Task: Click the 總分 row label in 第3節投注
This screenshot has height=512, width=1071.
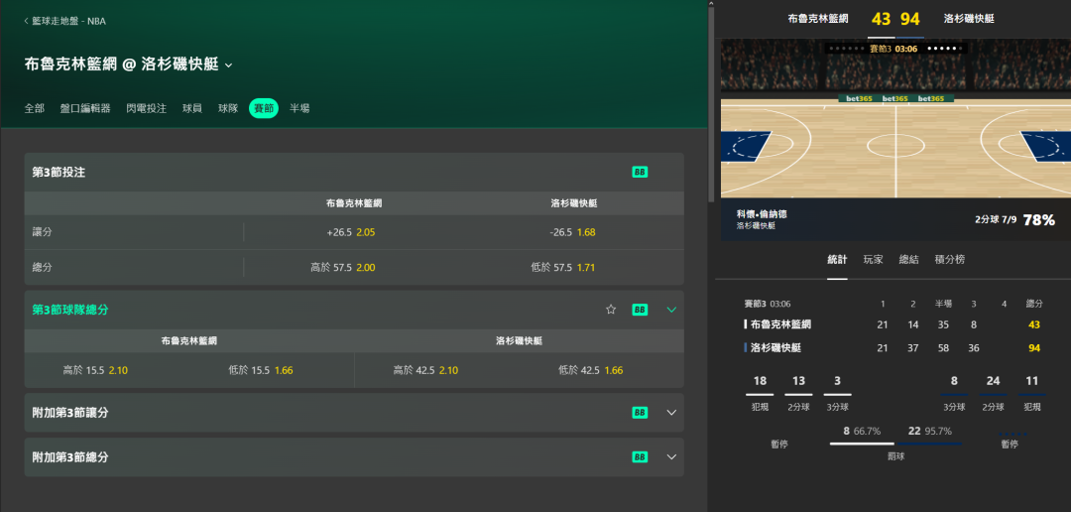Action: (x=43, y=267)
